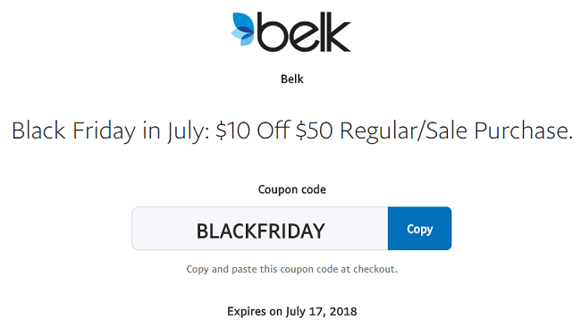The width and height of the screenshot is (581, 328).
Task: Click the blue Belk petal logo icon
Action: tap(243, 29)
